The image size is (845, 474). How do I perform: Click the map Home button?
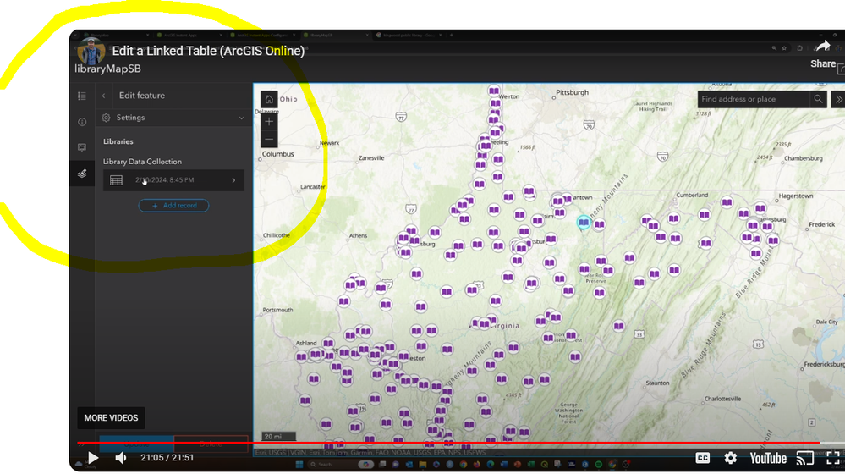(269, 99)
